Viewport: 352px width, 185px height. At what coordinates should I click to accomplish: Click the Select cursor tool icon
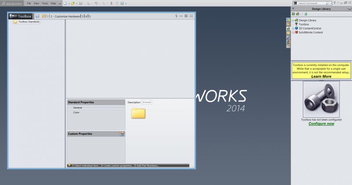pos(104,4)
